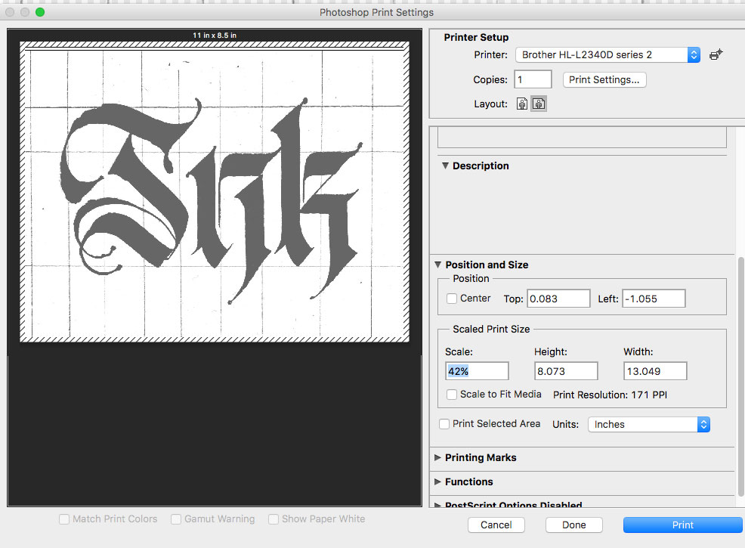The height and width of the screenshot is (548, 745).
Task: Click the Top position field
Action: coord(559,299)
